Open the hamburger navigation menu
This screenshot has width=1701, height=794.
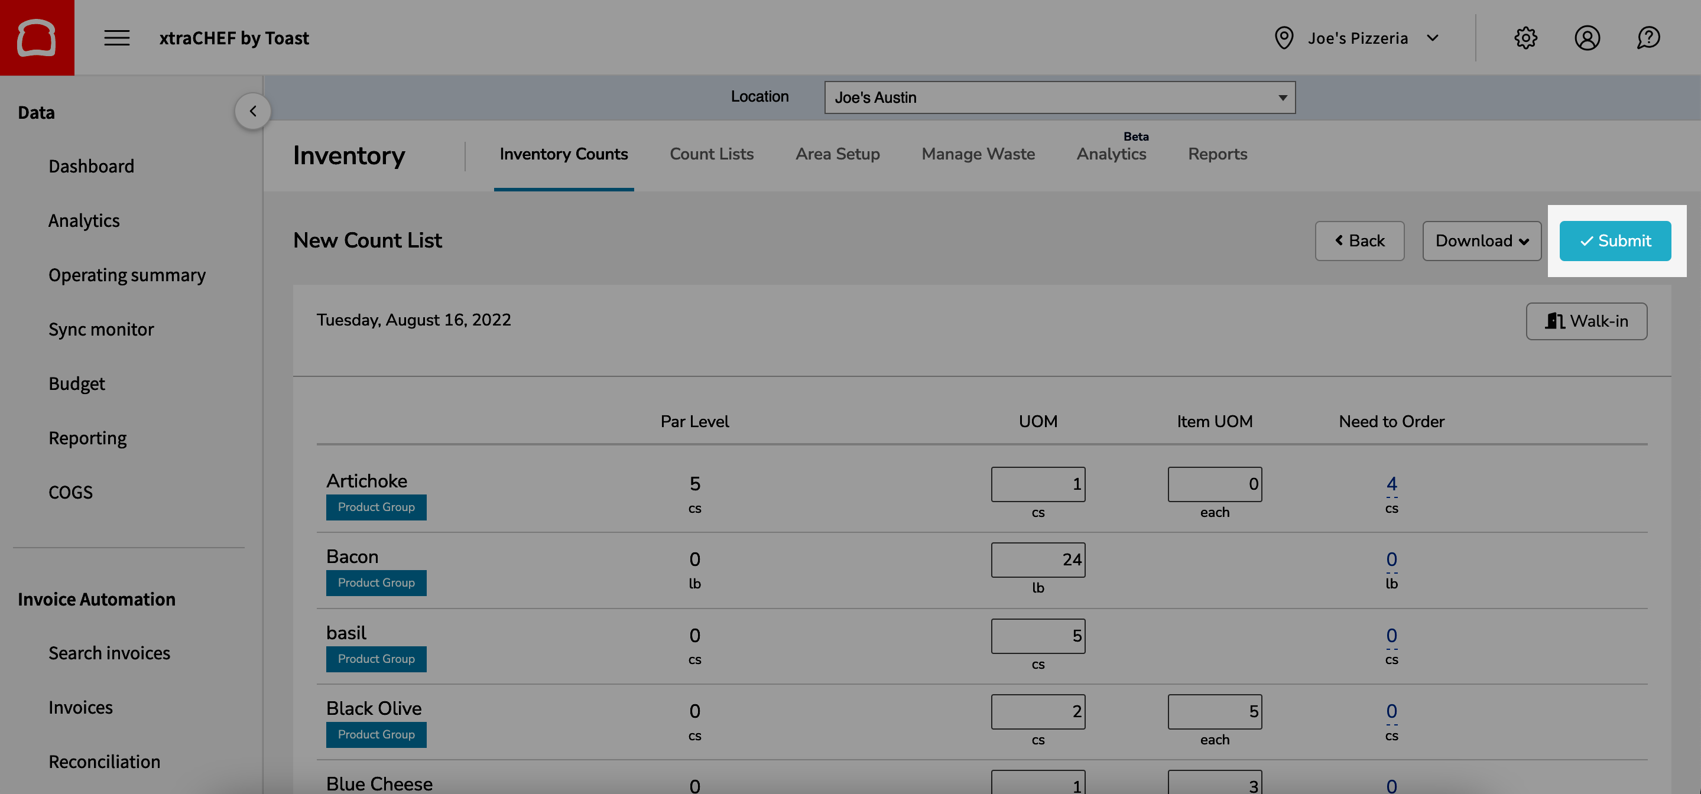116,38
